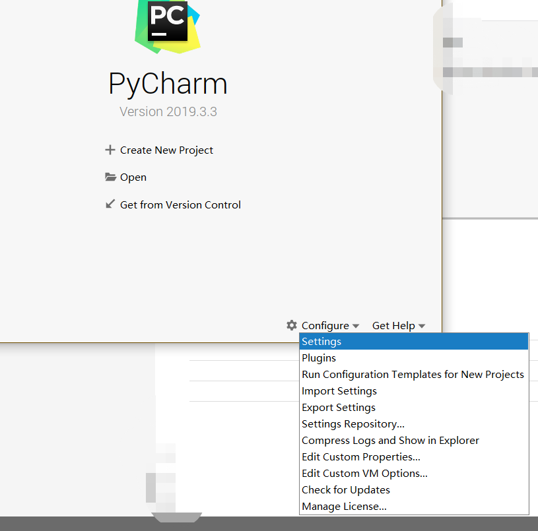Open Edit Custom VM Options
The width and height of the screenshot is (538, 531).
pyautogui.click(x=364, y=473)
